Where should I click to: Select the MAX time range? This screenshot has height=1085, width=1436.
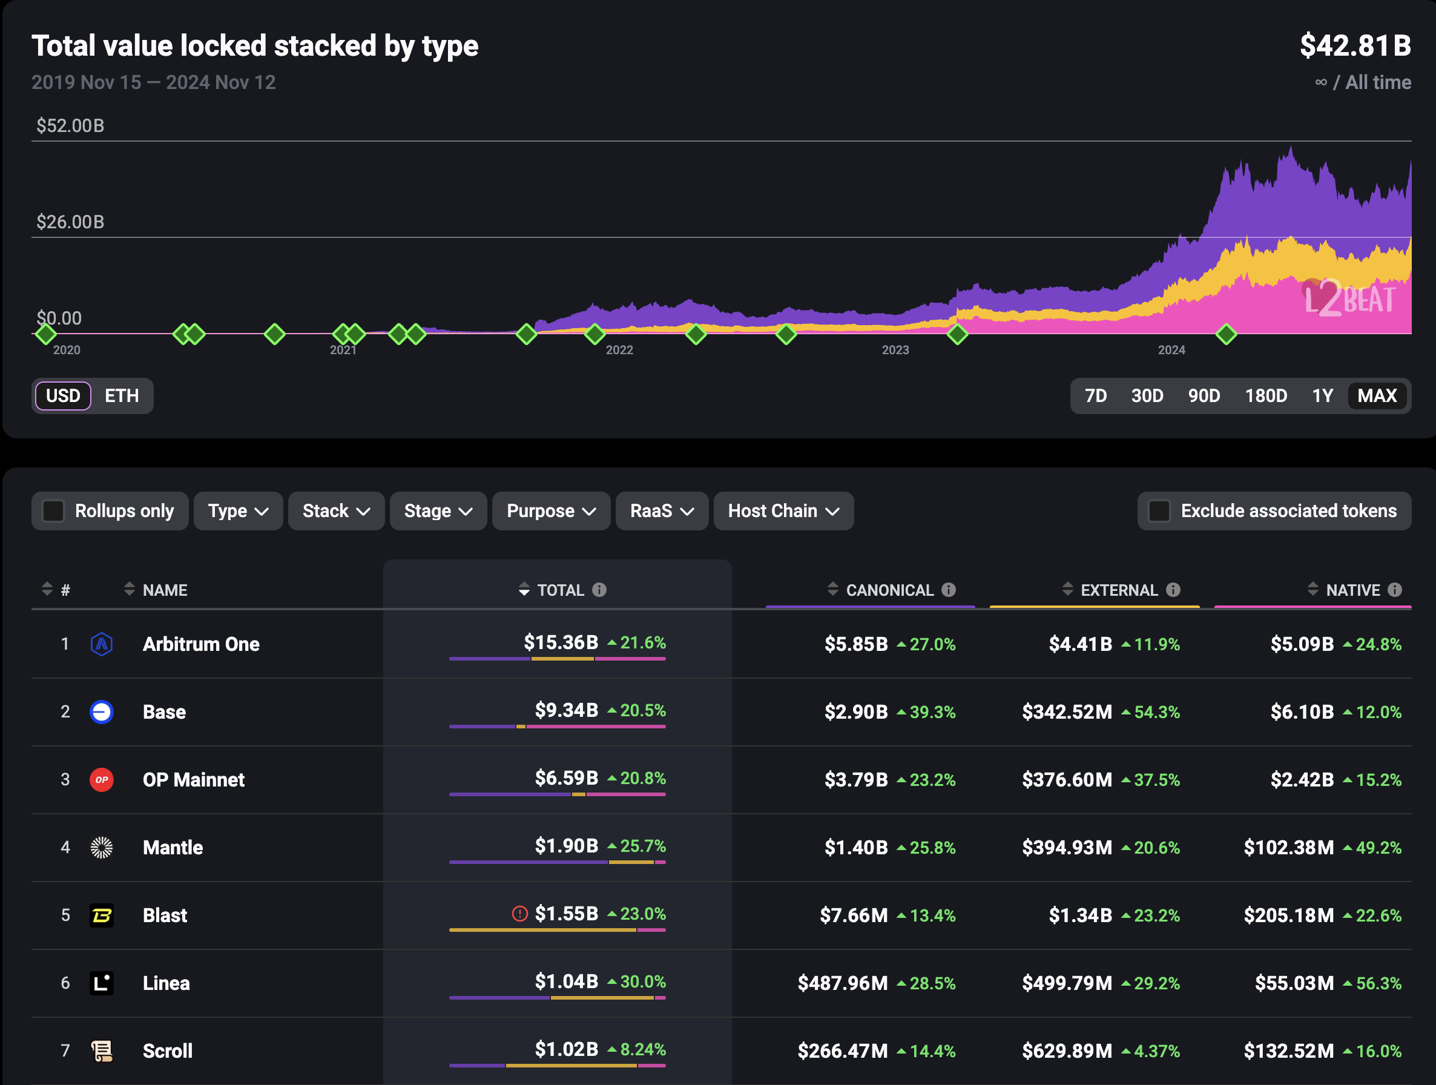(1377, 395)
